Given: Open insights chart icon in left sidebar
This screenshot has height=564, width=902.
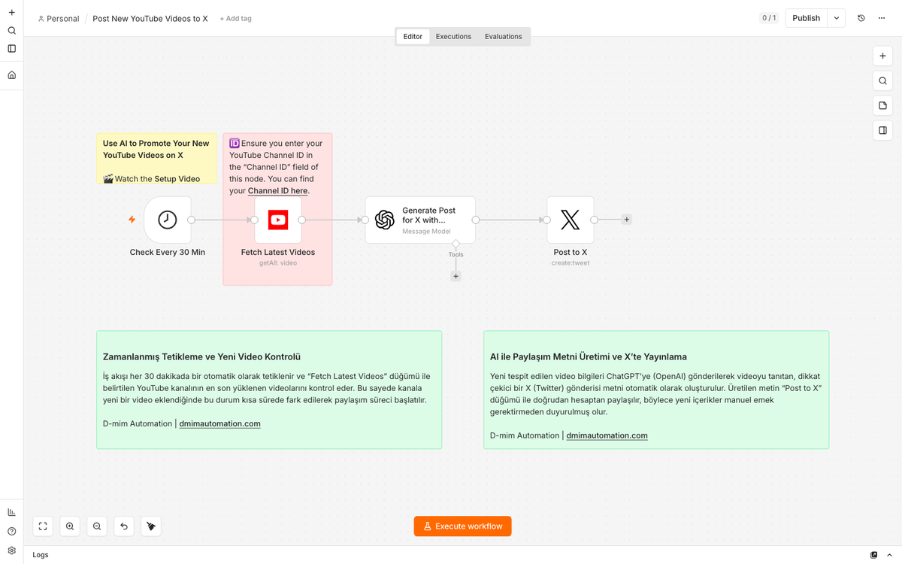Looking at the screenshot, I should click(11, 512).
